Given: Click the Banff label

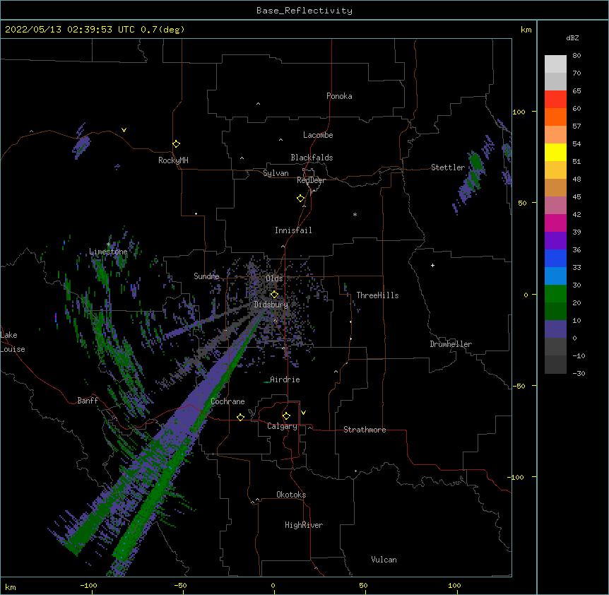Looking at the screenshot, I should pos(88,401).
